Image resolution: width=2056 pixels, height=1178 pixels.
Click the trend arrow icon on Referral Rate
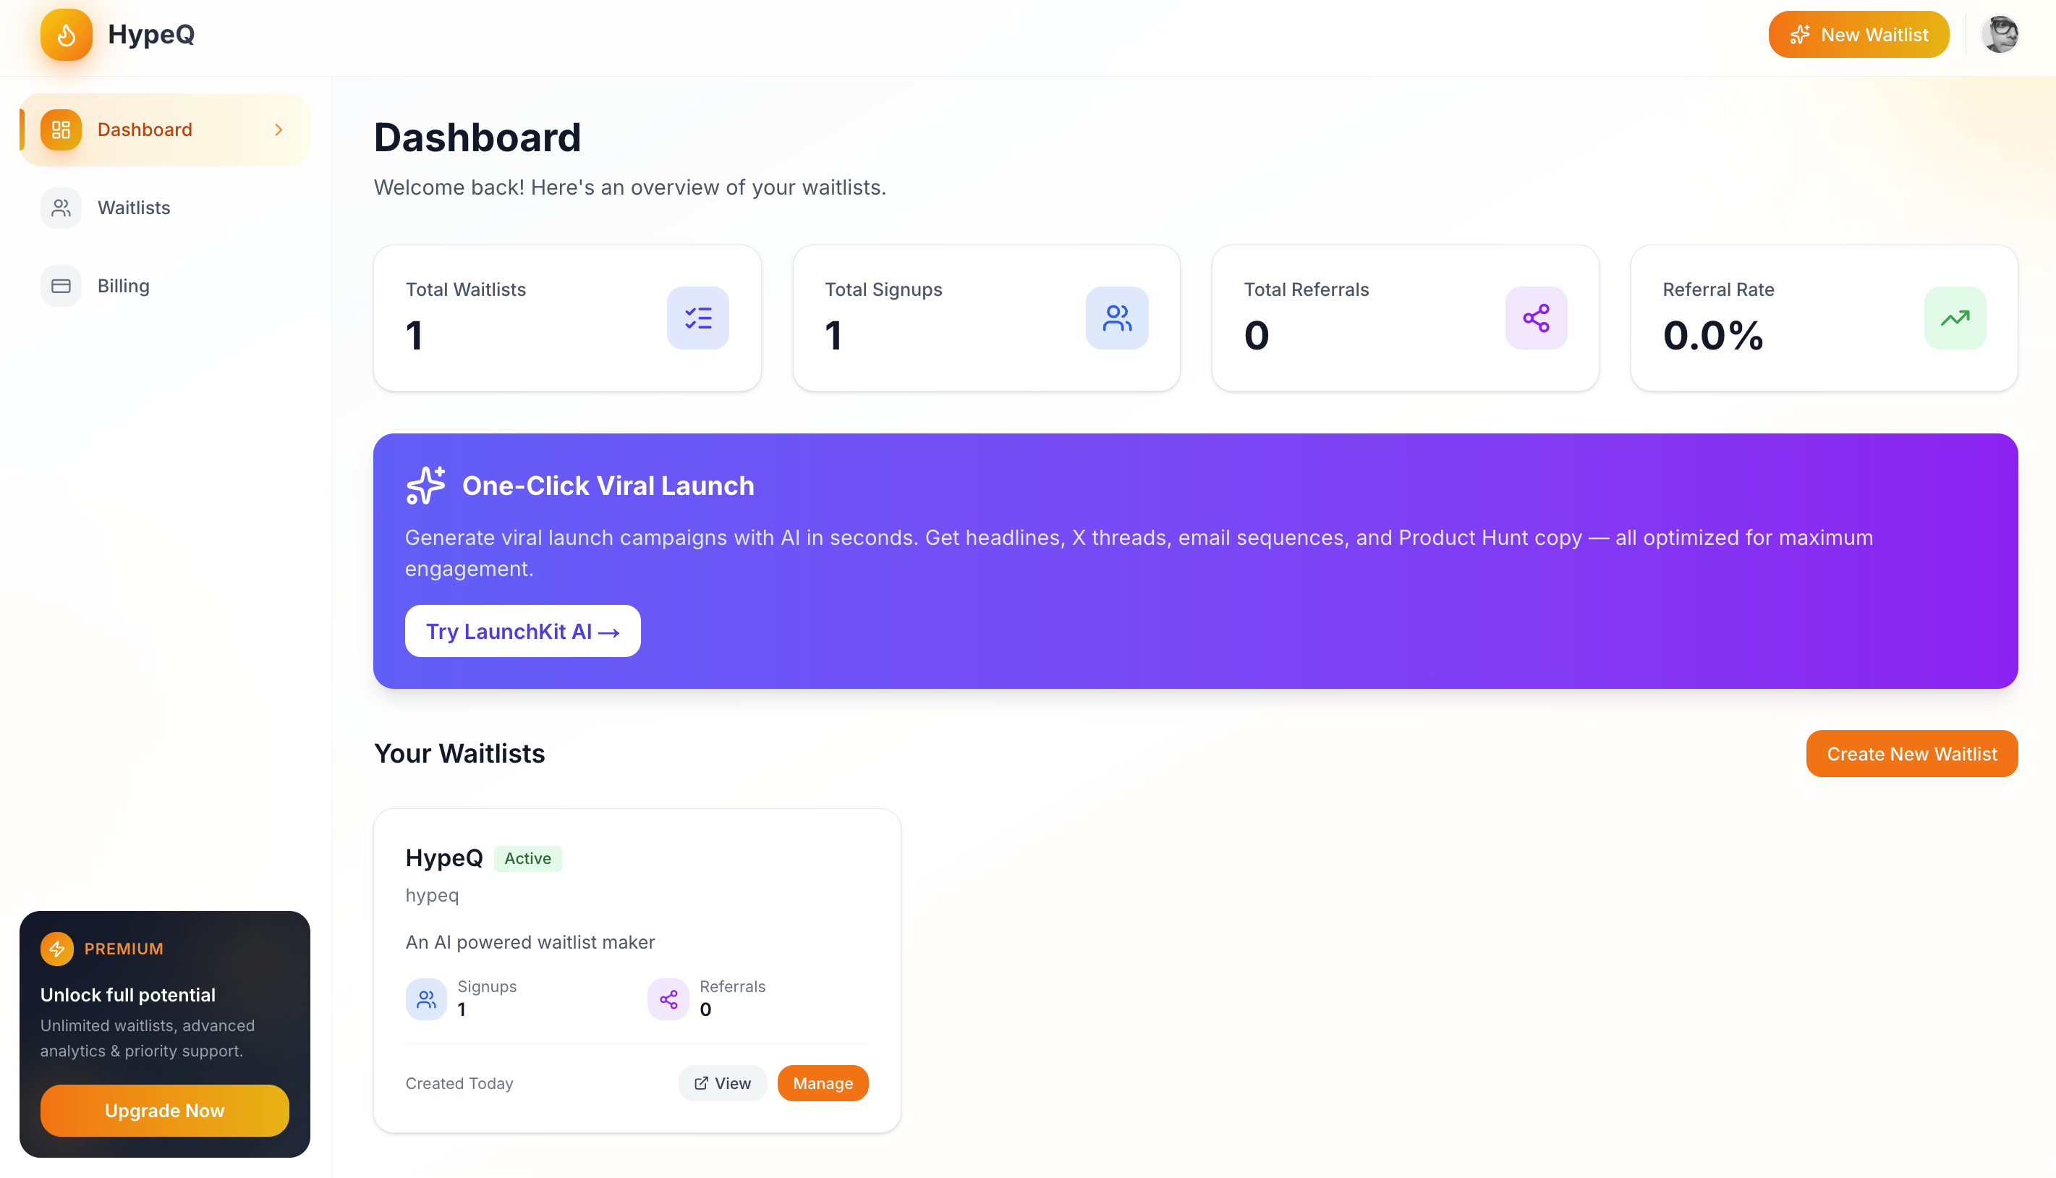tap(1955, 318)
